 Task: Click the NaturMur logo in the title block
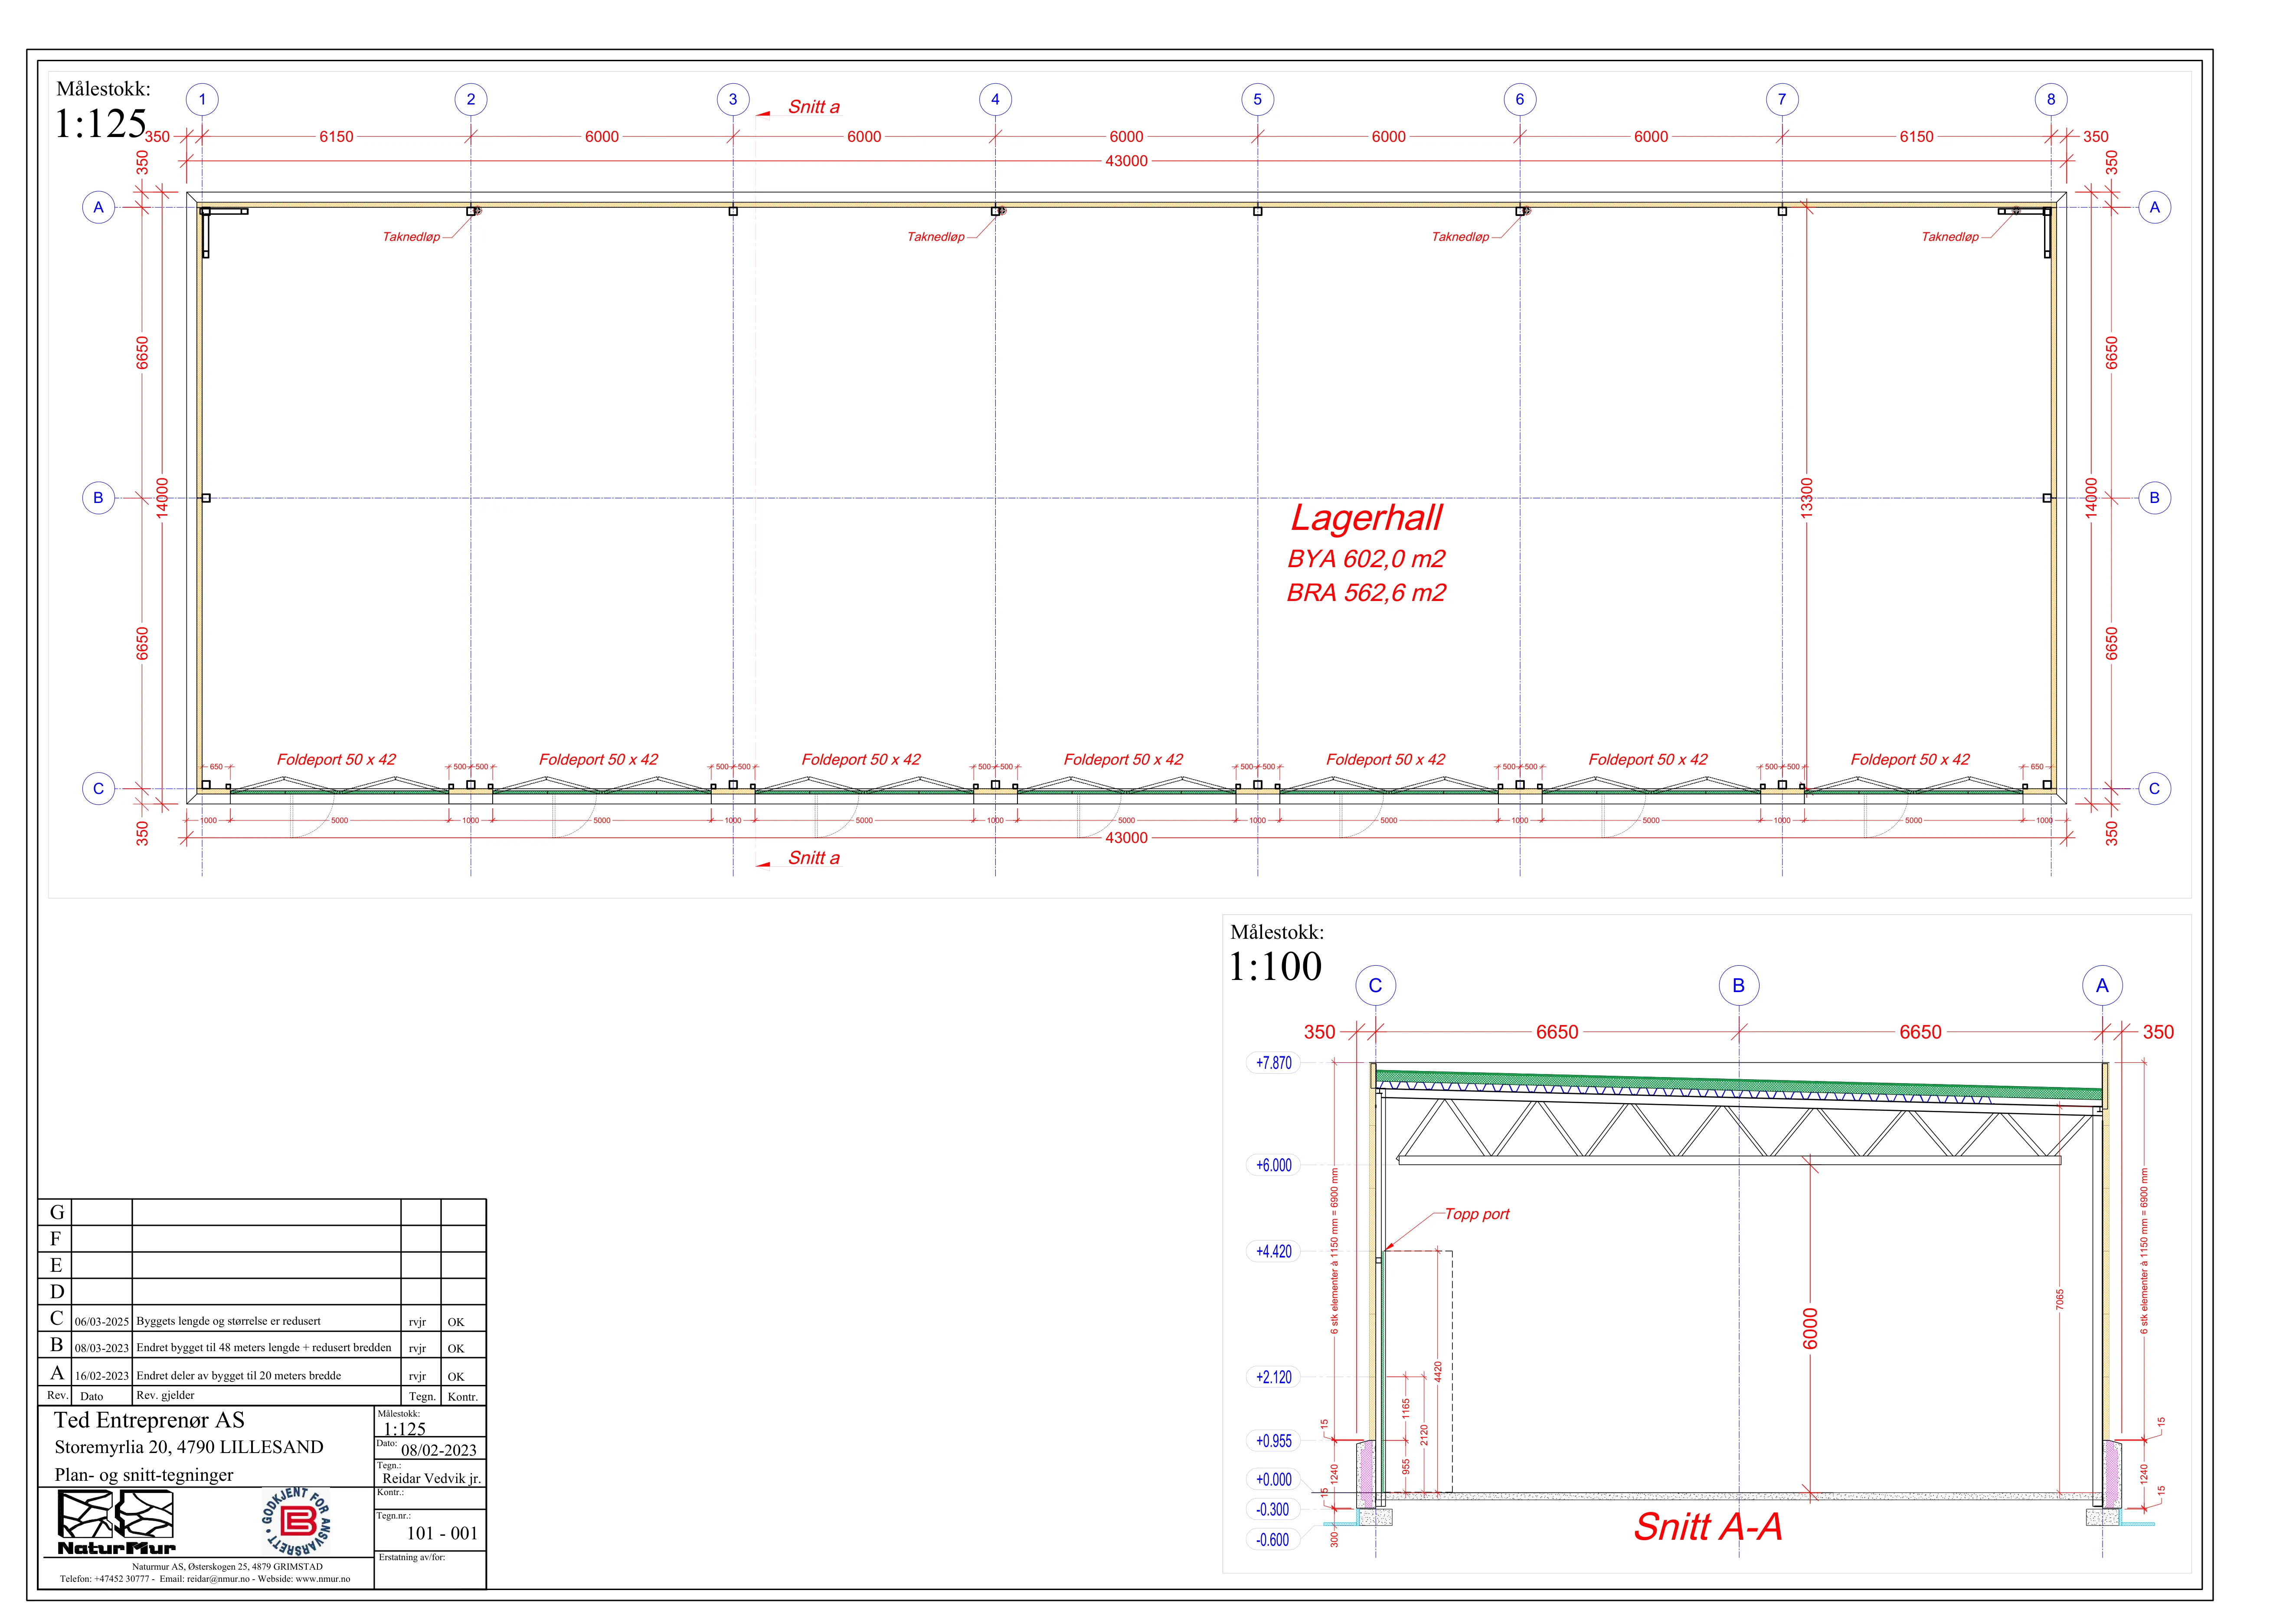116,1521
